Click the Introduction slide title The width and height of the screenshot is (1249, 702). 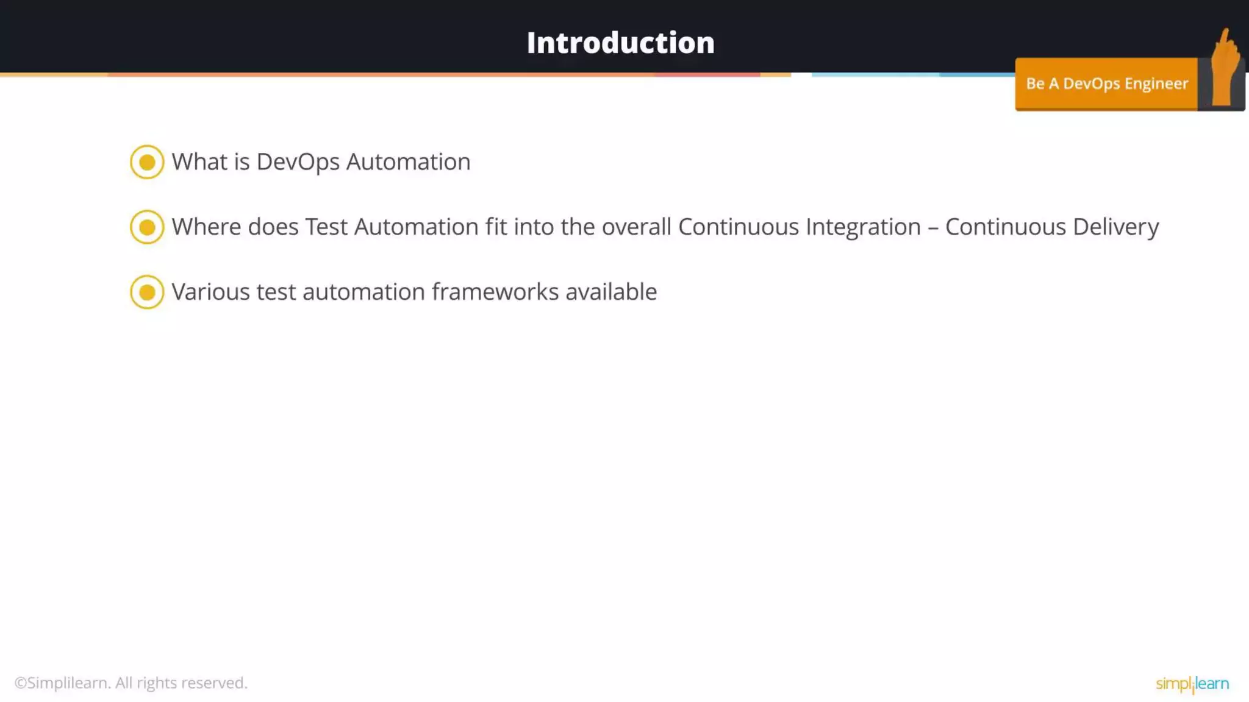[x=620, y=43]
